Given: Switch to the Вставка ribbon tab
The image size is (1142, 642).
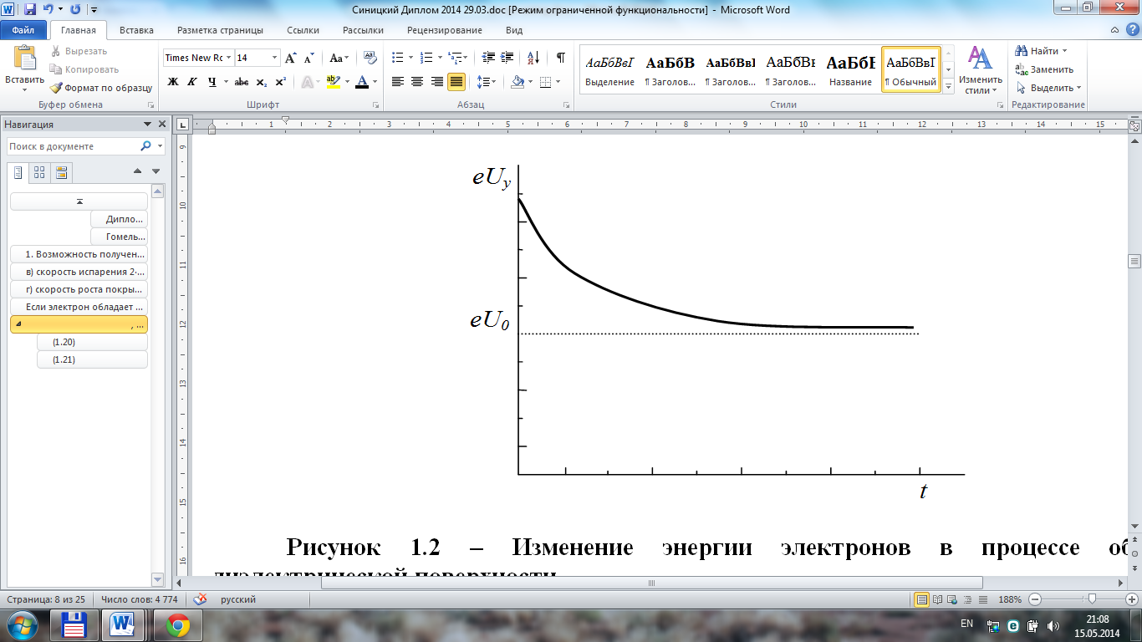Looking at the screenshot, I should [x=136, y=30].
